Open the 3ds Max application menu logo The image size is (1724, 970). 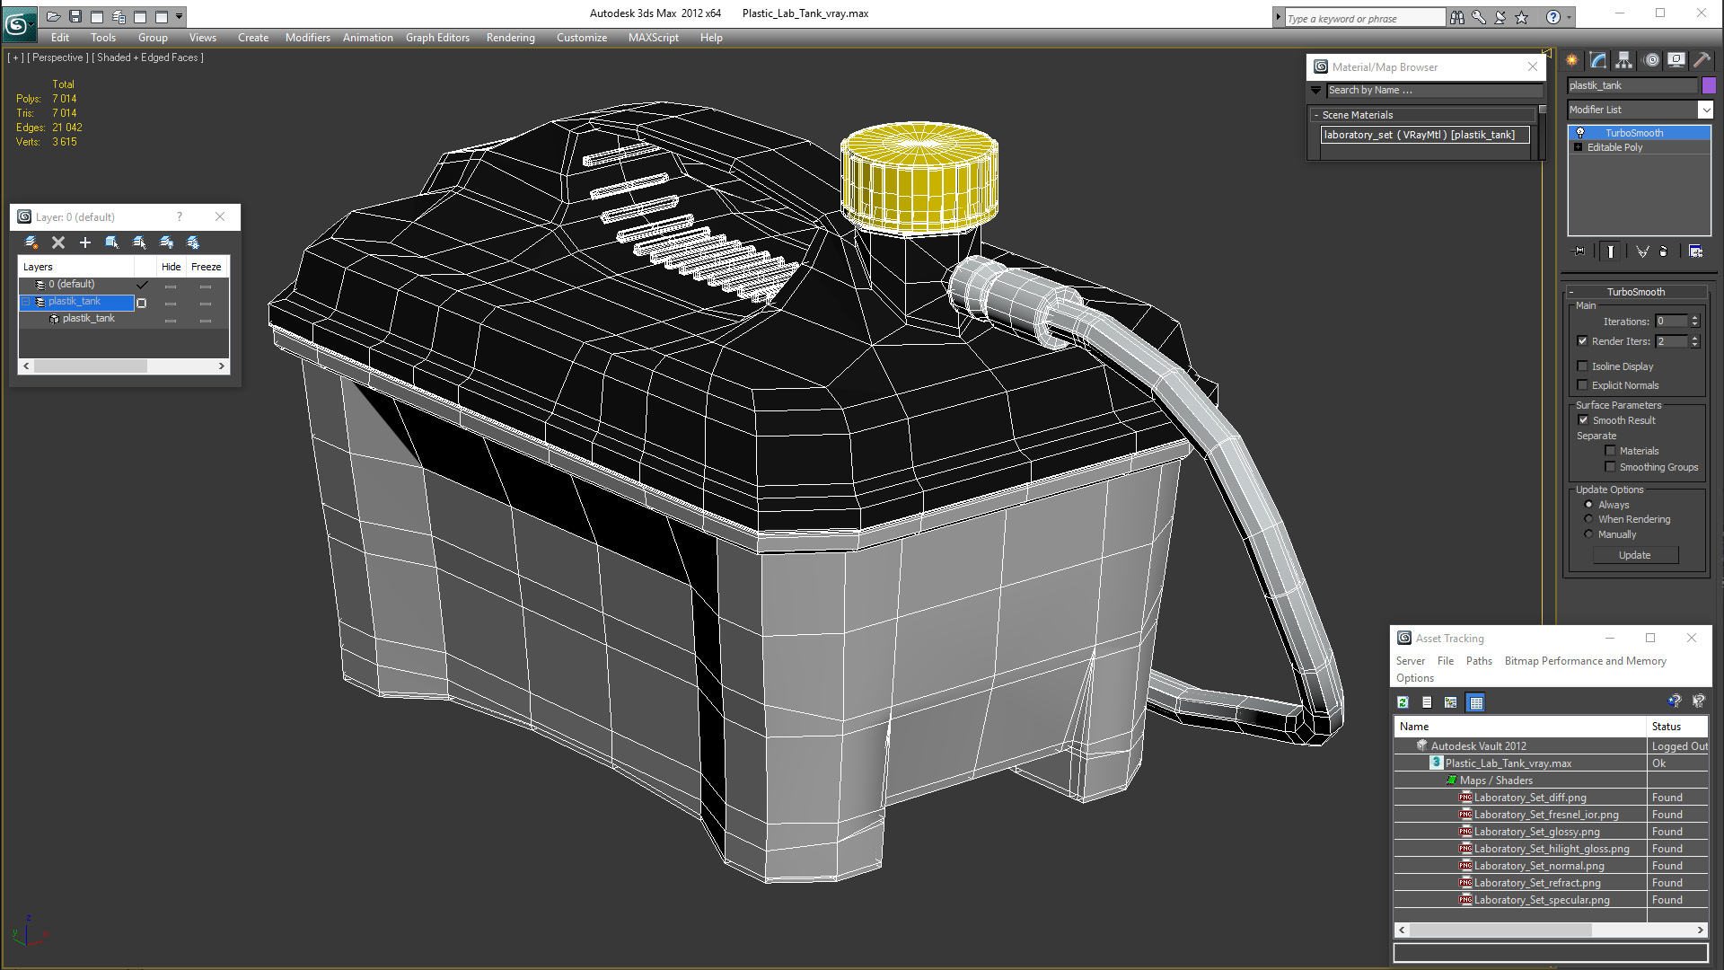pyautogui.click(x=18, y=23)
